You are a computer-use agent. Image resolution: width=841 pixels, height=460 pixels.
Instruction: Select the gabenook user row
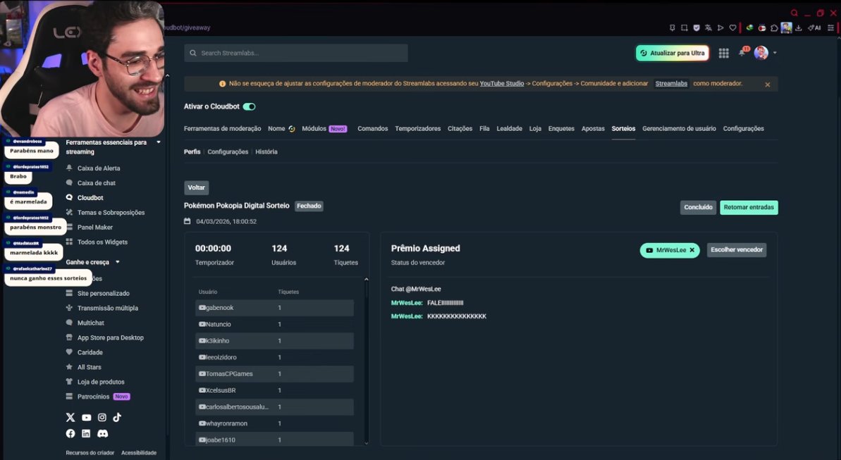pos(274,308)
